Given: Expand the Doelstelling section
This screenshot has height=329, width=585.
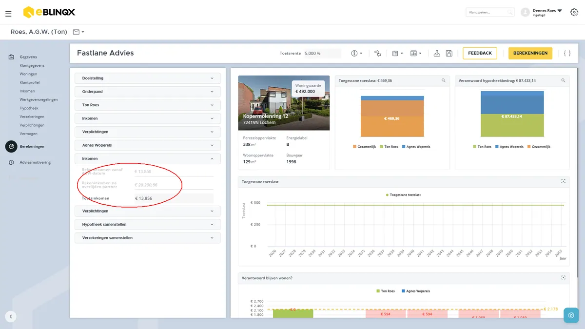Looking at the screenshot, I should click(148, 78).
